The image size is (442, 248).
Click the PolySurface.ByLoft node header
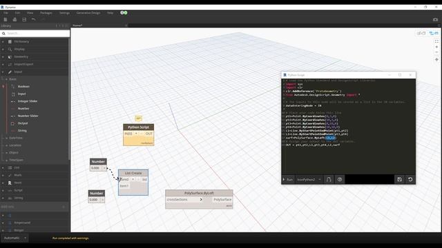coord(199,193)
